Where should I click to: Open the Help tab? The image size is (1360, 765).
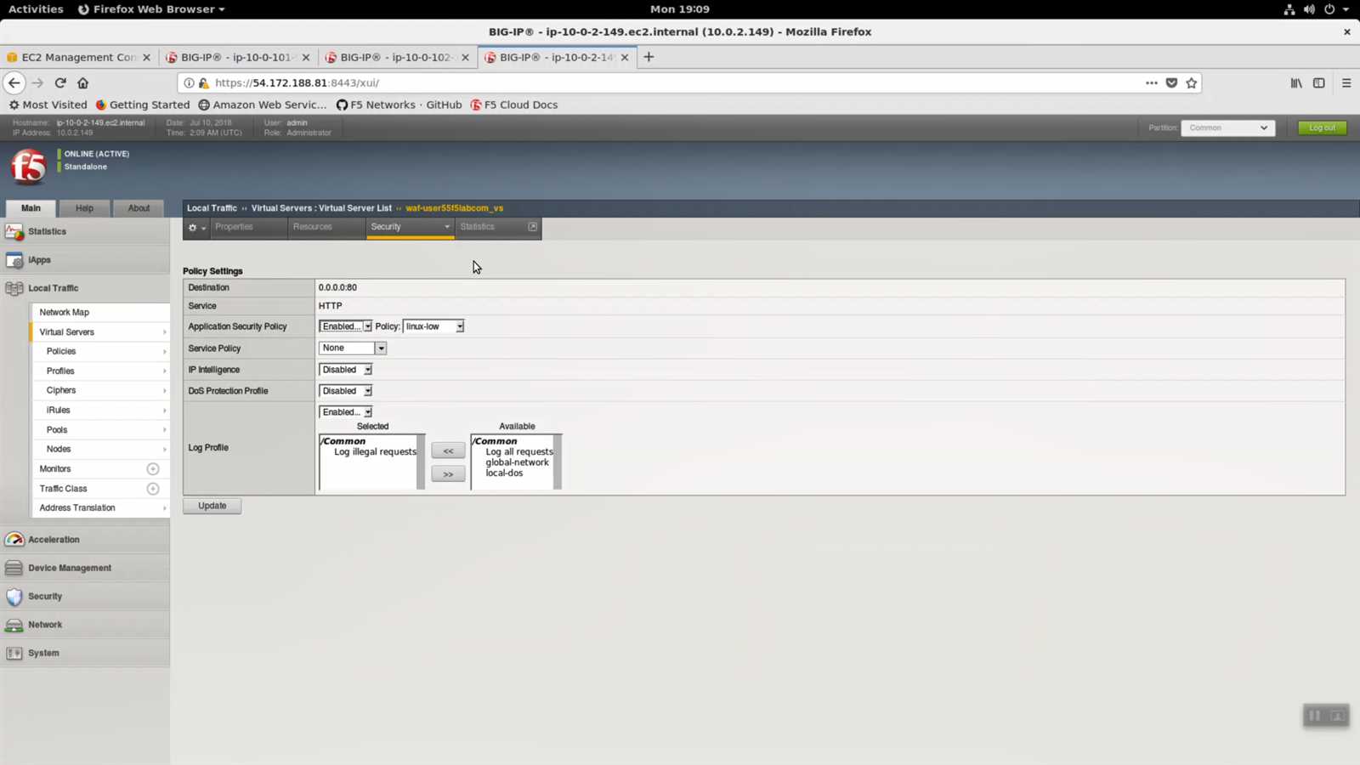(84, 208)
